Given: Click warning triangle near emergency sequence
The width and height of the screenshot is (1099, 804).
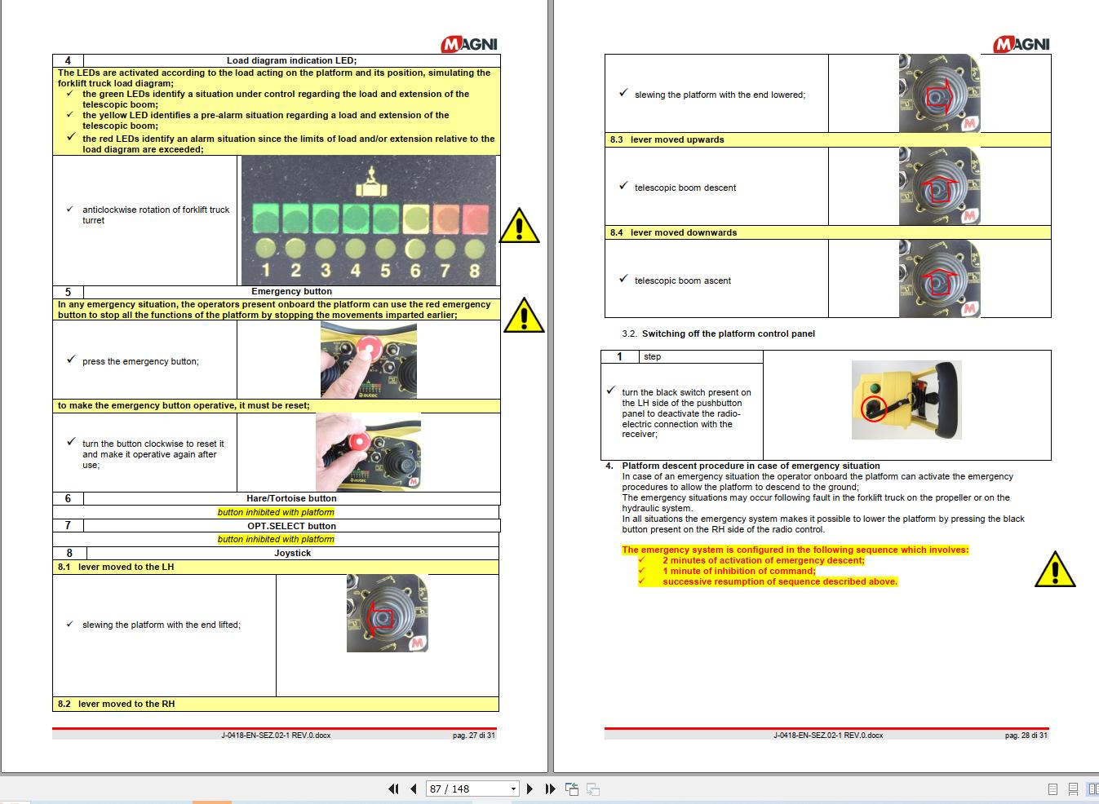Looking at the screenshot, I should point(1055,569).
